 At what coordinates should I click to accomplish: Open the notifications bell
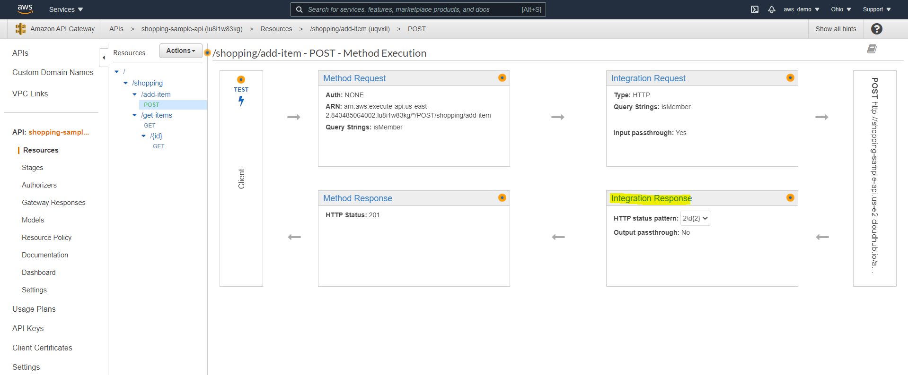click(772, 9)
